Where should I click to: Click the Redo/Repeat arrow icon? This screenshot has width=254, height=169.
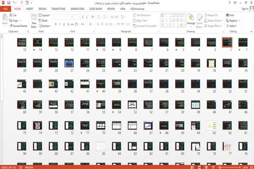click(22, 3)
